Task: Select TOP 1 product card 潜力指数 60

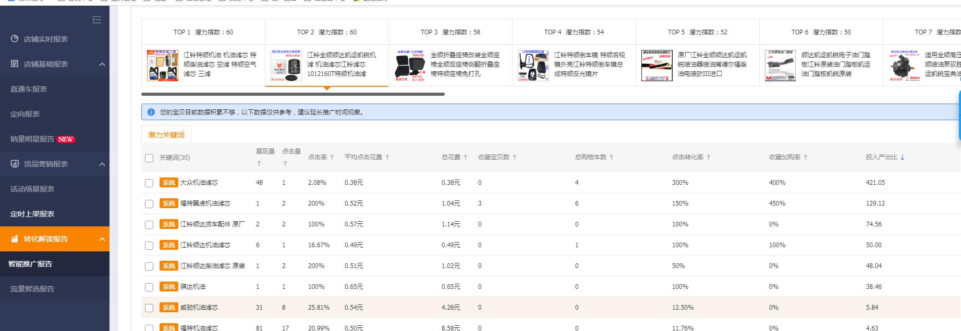Action: pos(203,53)
